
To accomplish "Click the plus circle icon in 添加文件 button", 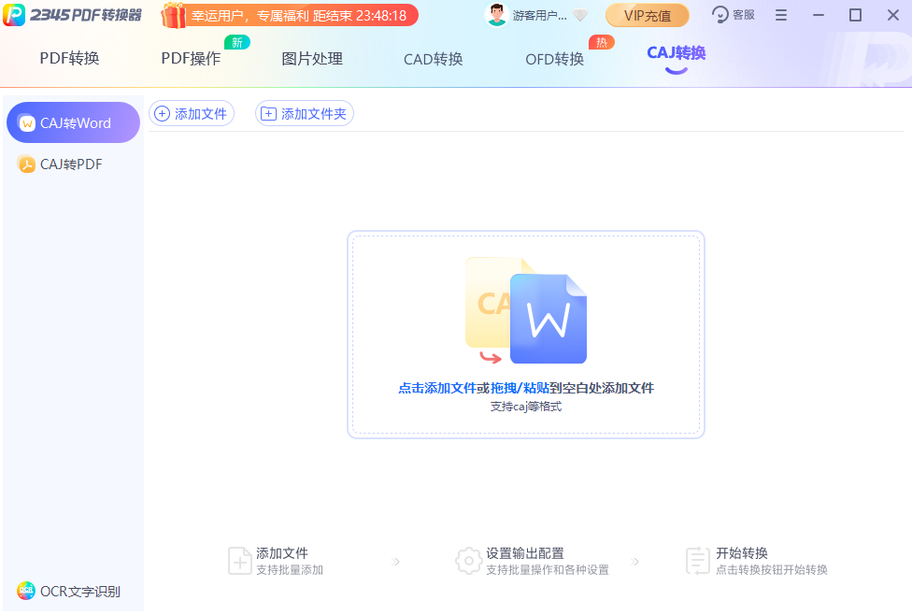I will [x=162, y=113].
